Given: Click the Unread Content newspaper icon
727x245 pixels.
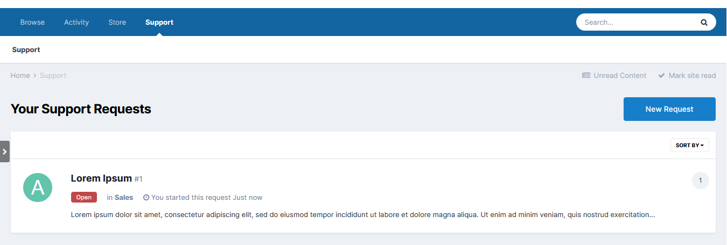Looking at the screenshot, I should 586,76.
